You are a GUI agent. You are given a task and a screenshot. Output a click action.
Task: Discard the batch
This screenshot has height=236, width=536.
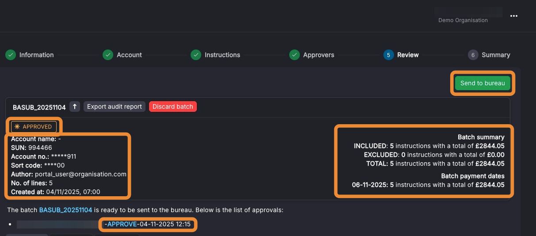click(x=173, y=107)
